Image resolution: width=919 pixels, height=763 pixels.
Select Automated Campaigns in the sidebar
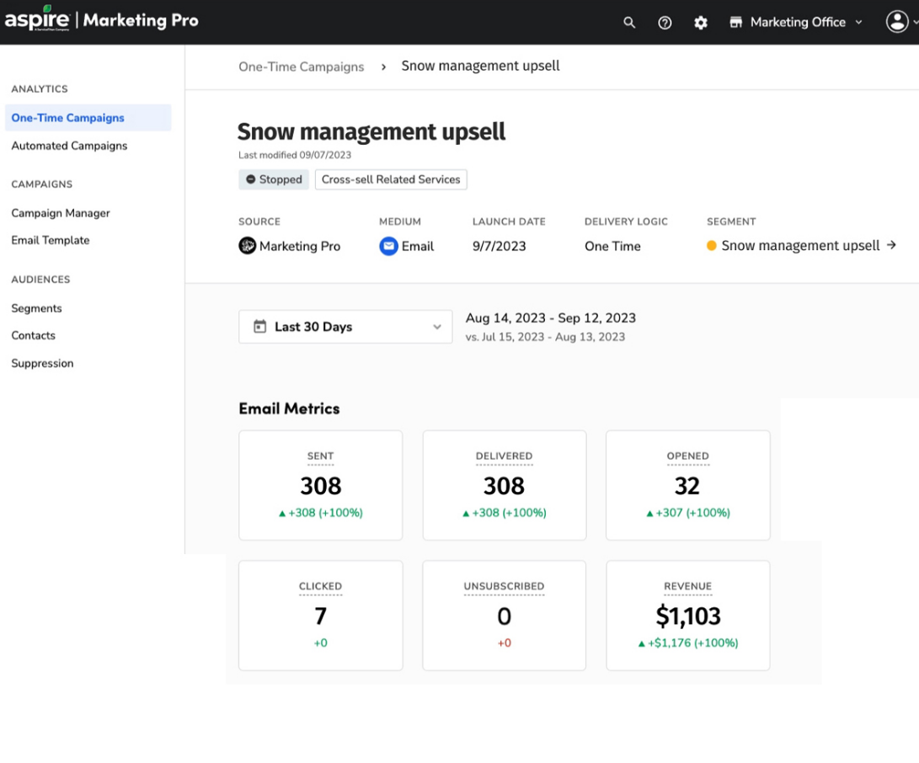69,146
